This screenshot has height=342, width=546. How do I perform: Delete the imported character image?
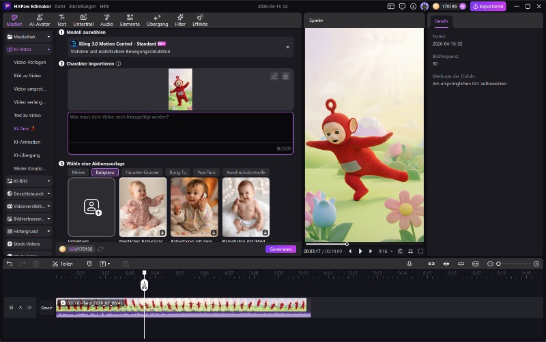tap(285, 76)
